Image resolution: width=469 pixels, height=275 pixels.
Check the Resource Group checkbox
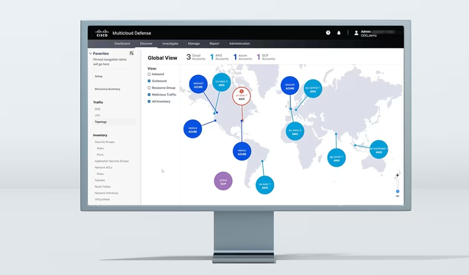pos(149,88)
